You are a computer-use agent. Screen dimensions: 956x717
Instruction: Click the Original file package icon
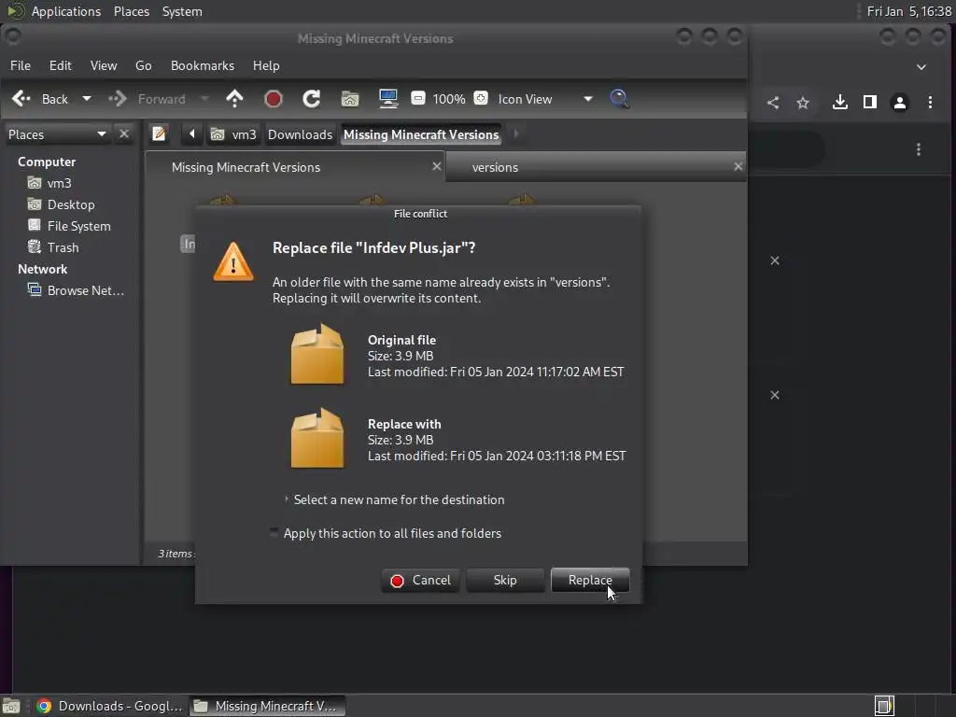(x=317, y=354)
